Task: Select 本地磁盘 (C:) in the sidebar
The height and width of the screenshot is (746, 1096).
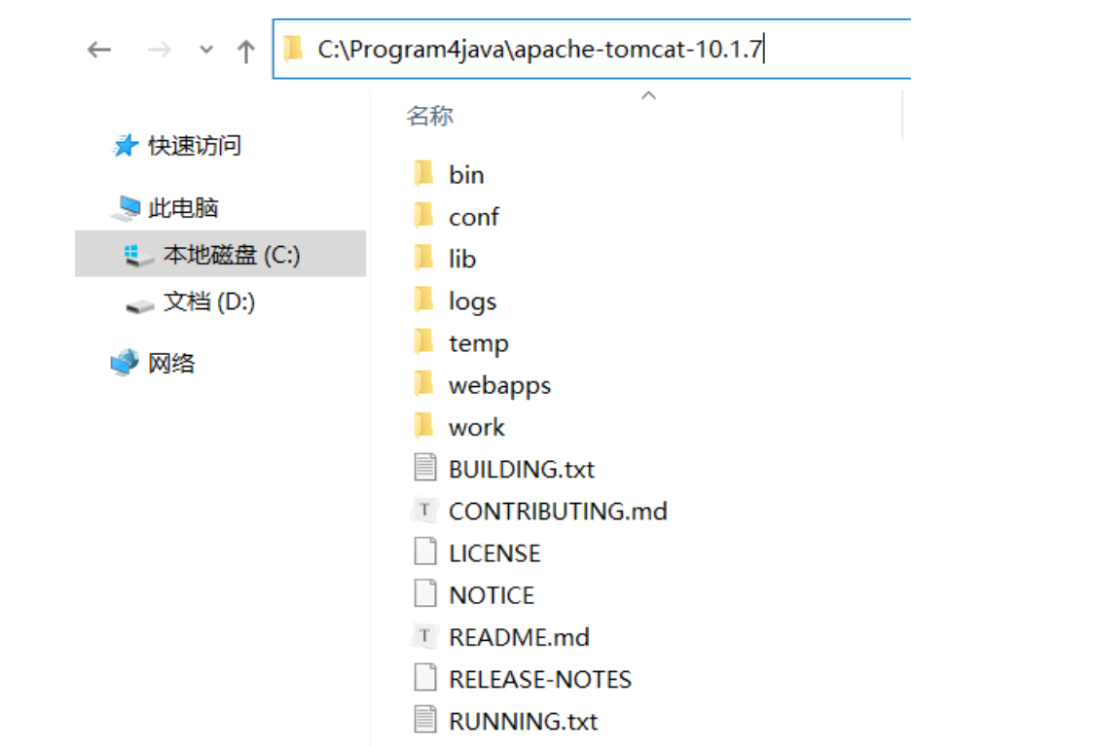Action: pyautogui.click(x=220, y=254)
